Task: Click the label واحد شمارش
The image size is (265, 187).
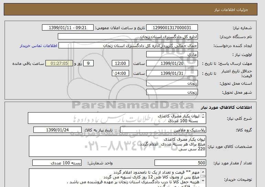Action: coord(100,163)
